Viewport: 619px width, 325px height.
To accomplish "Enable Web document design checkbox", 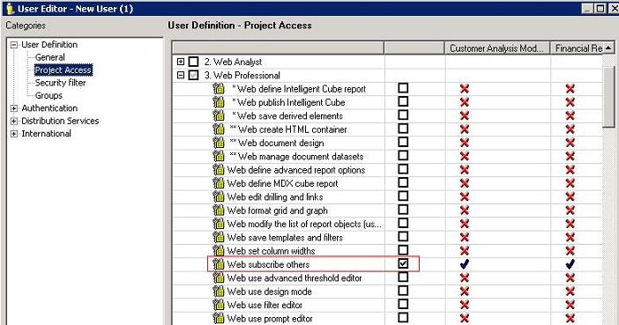I will pos(403,142).
